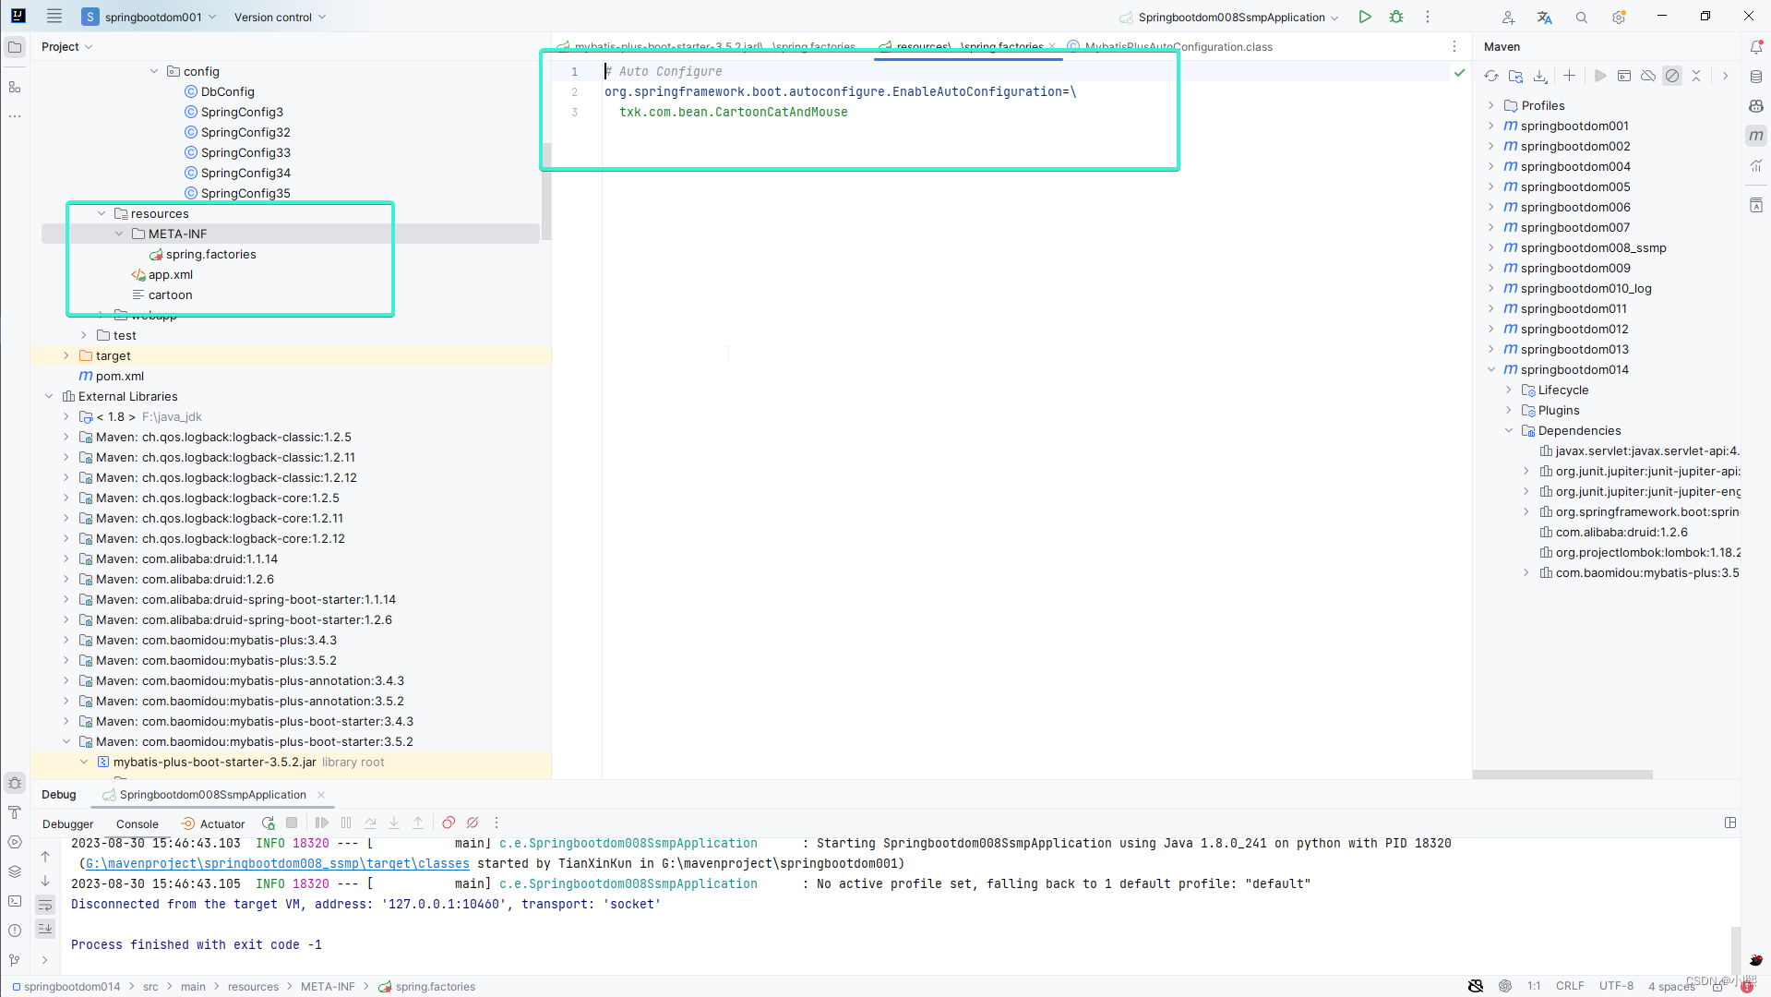Select app.xml file in project tree

pyautogui.click(x=171, y=274)
